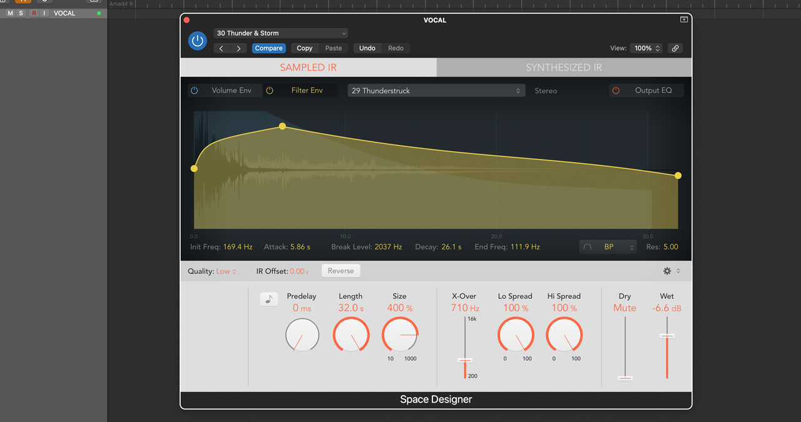Record-enable the VOCAL track R button

tap(34, 13)
